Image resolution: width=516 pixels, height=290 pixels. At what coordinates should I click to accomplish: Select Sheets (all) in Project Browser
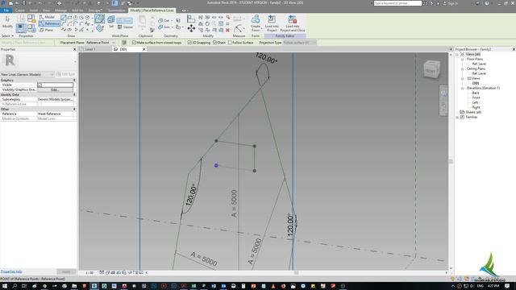point(473,112)
